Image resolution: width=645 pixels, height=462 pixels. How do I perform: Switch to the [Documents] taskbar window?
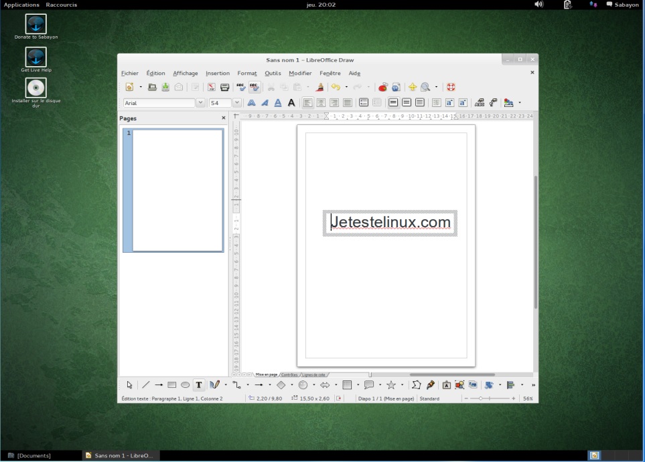point(29,455)
